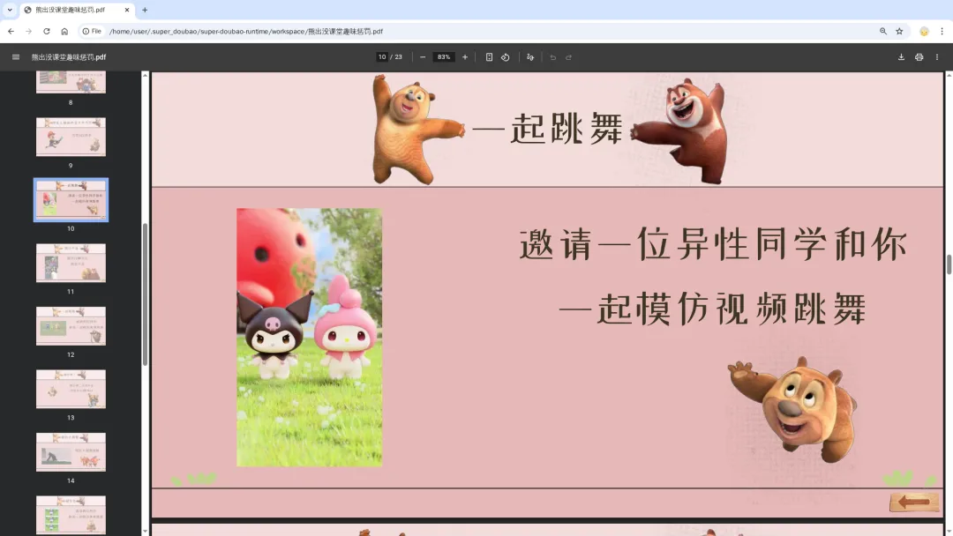953x536 pixels.
Task: Select the page 13 thumbnail
Action: 71,389
